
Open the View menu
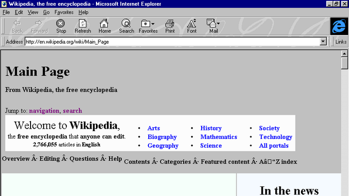click(33, 12)
